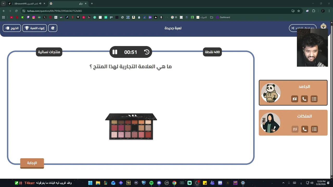Screen dimensions: 333x187
Task: Open the Dashboard bookmark
Action: (x=223, y=17)
